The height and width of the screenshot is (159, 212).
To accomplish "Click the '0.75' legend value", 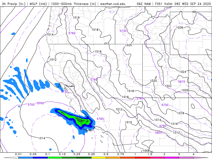I will [x=121, y=154].
